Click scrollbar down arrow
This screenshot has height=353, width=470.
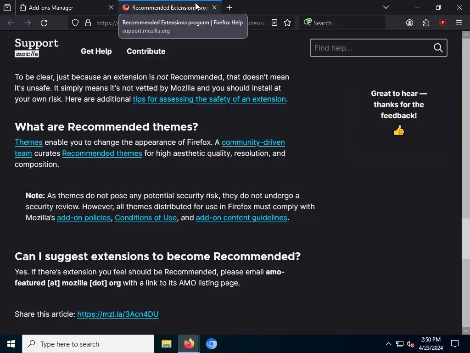[466, 330]
